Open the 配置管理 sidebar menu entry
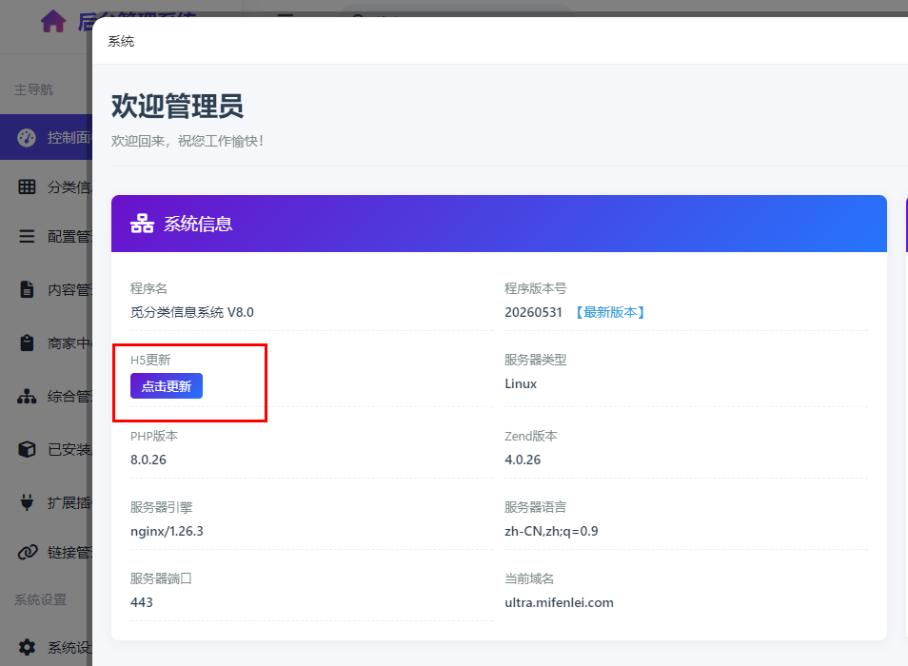Screen dimensions: 908x666 (47, 236)
